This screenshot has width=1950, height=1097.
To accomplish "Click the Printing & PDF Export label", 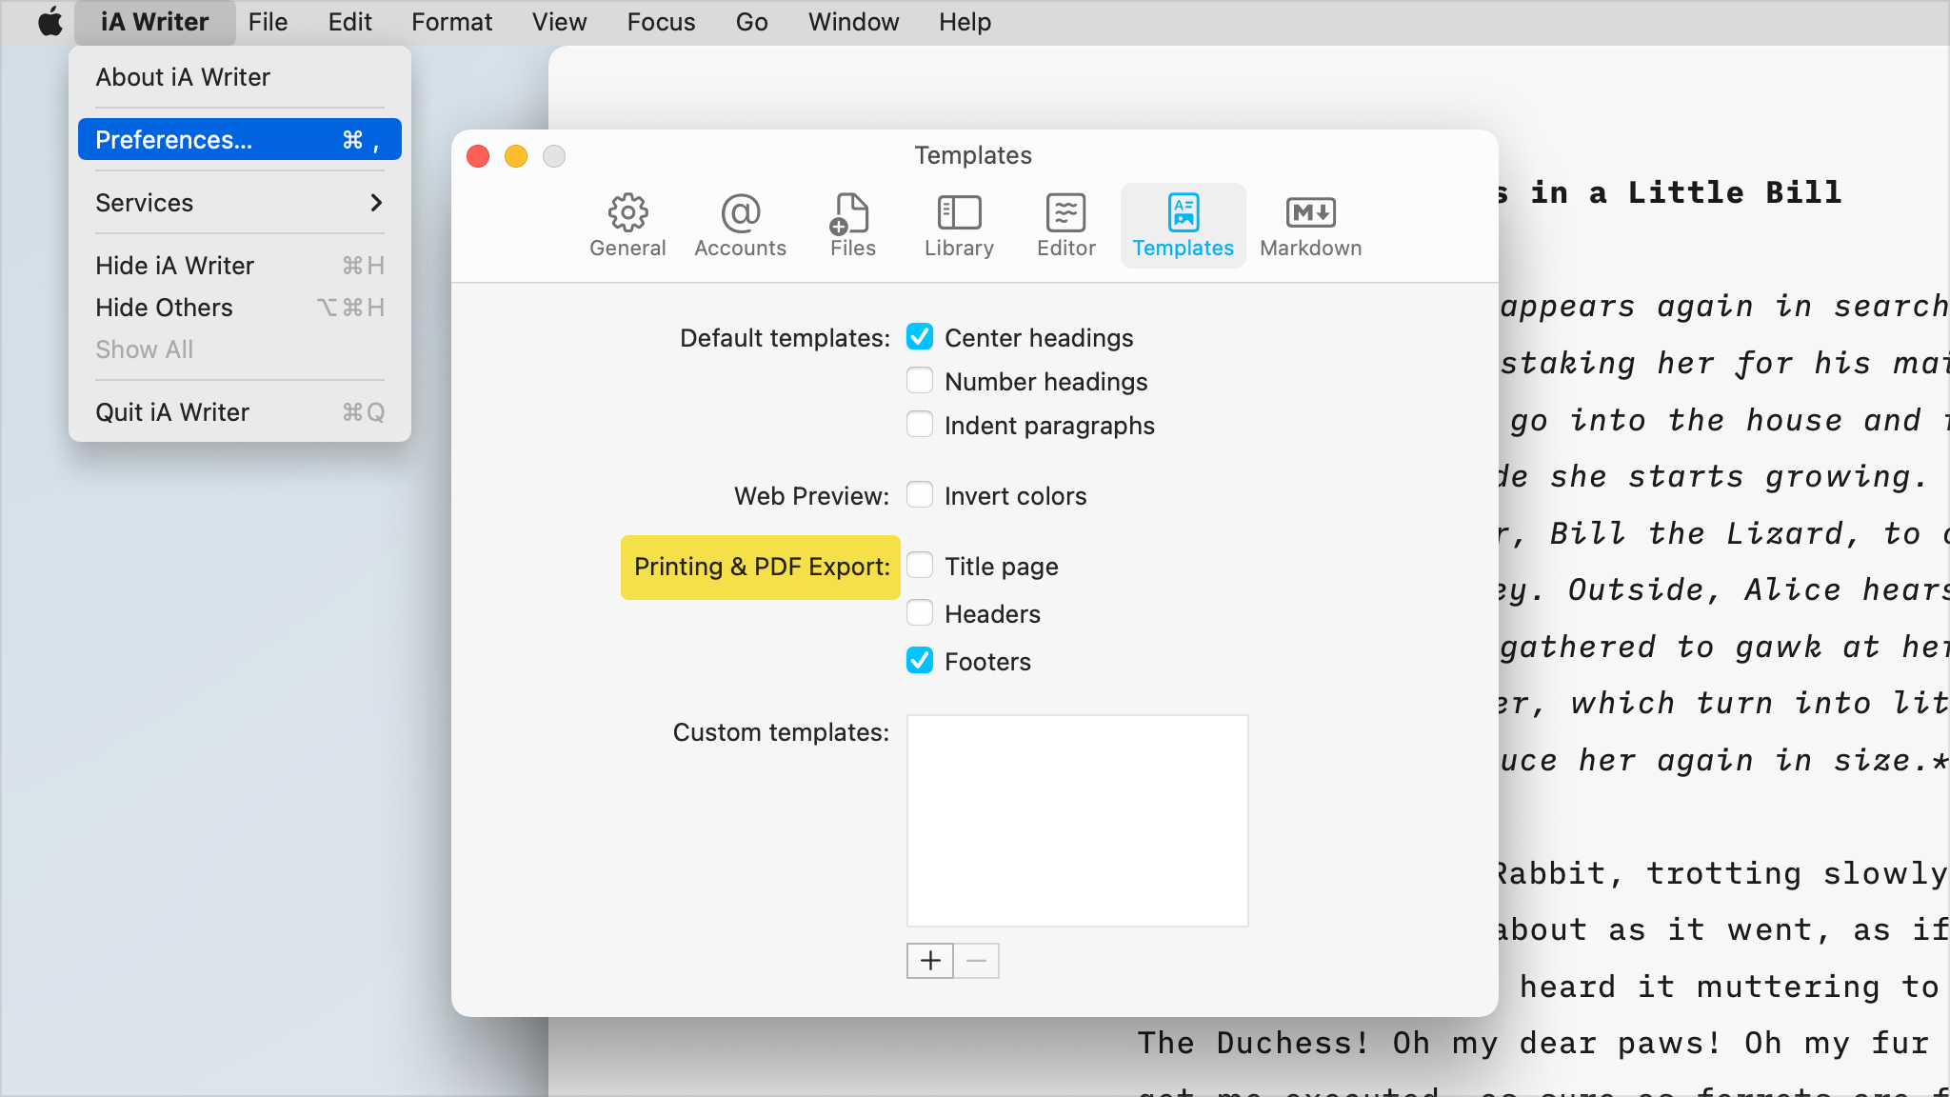I will coord(762,567).
